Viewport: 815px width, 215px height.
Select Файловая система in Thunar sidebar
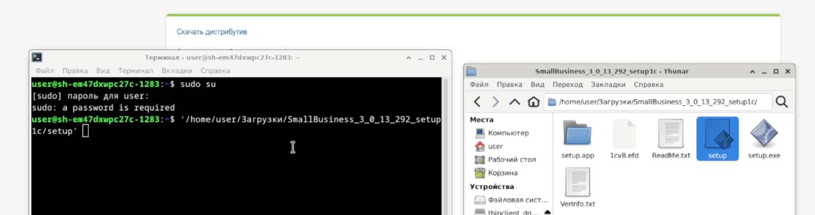(x=511, y=200)
